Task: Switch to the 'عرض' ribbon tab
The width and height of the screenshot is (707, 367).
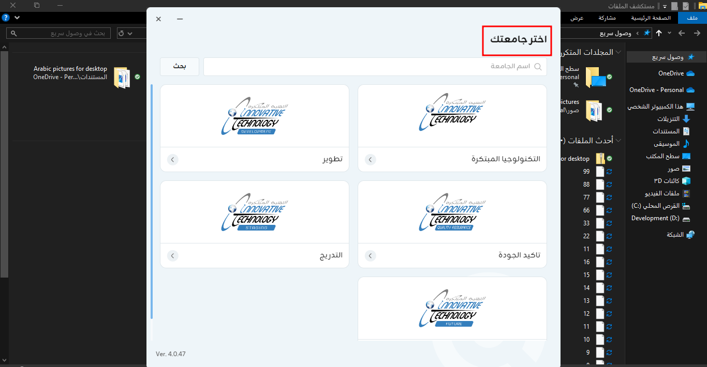Action: 577,18
